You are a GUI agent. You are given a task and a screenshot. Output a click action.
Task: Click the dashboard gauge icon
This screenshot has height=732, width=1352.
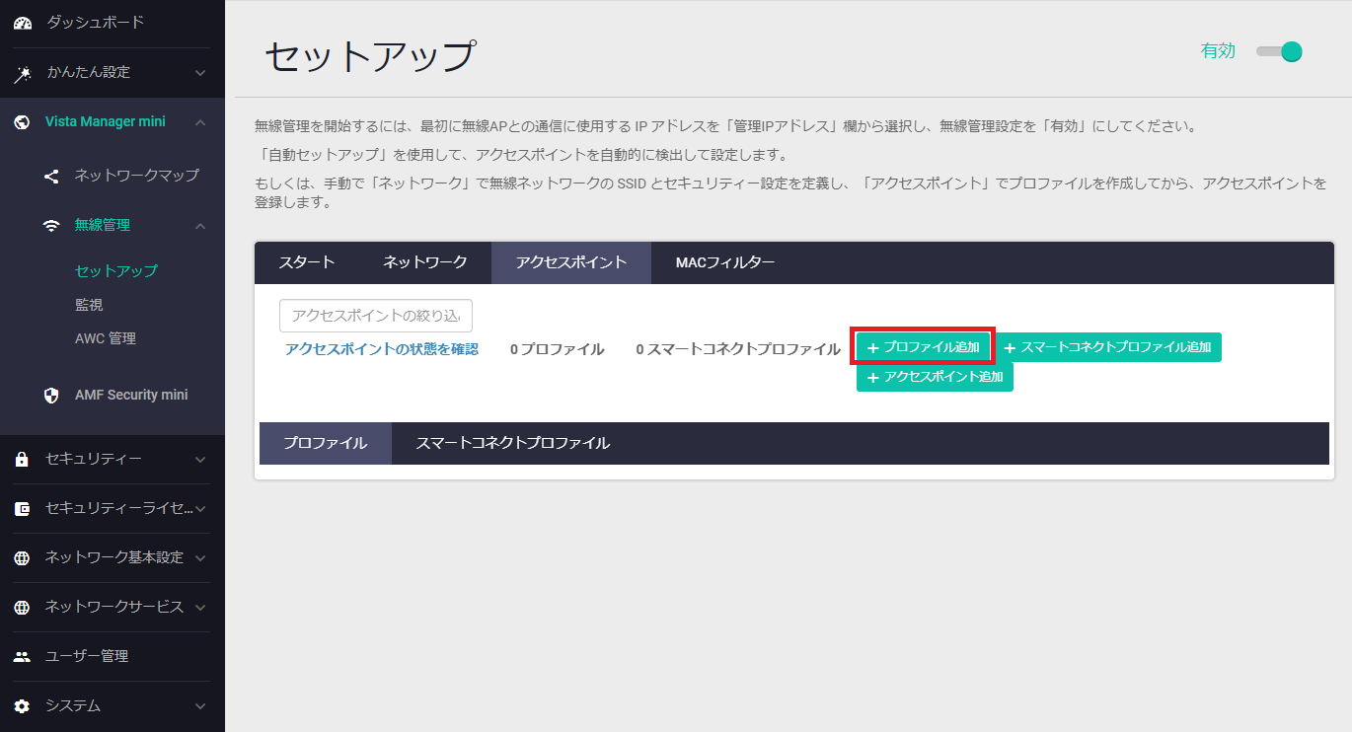23,23
